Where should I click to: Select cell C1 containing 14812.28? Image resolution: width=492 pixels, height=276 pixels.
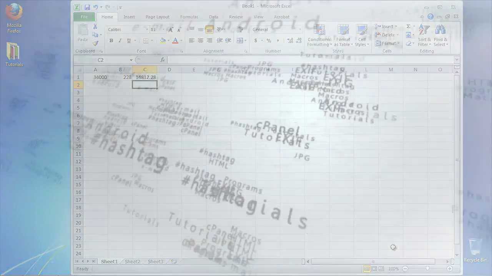(145, 77)
